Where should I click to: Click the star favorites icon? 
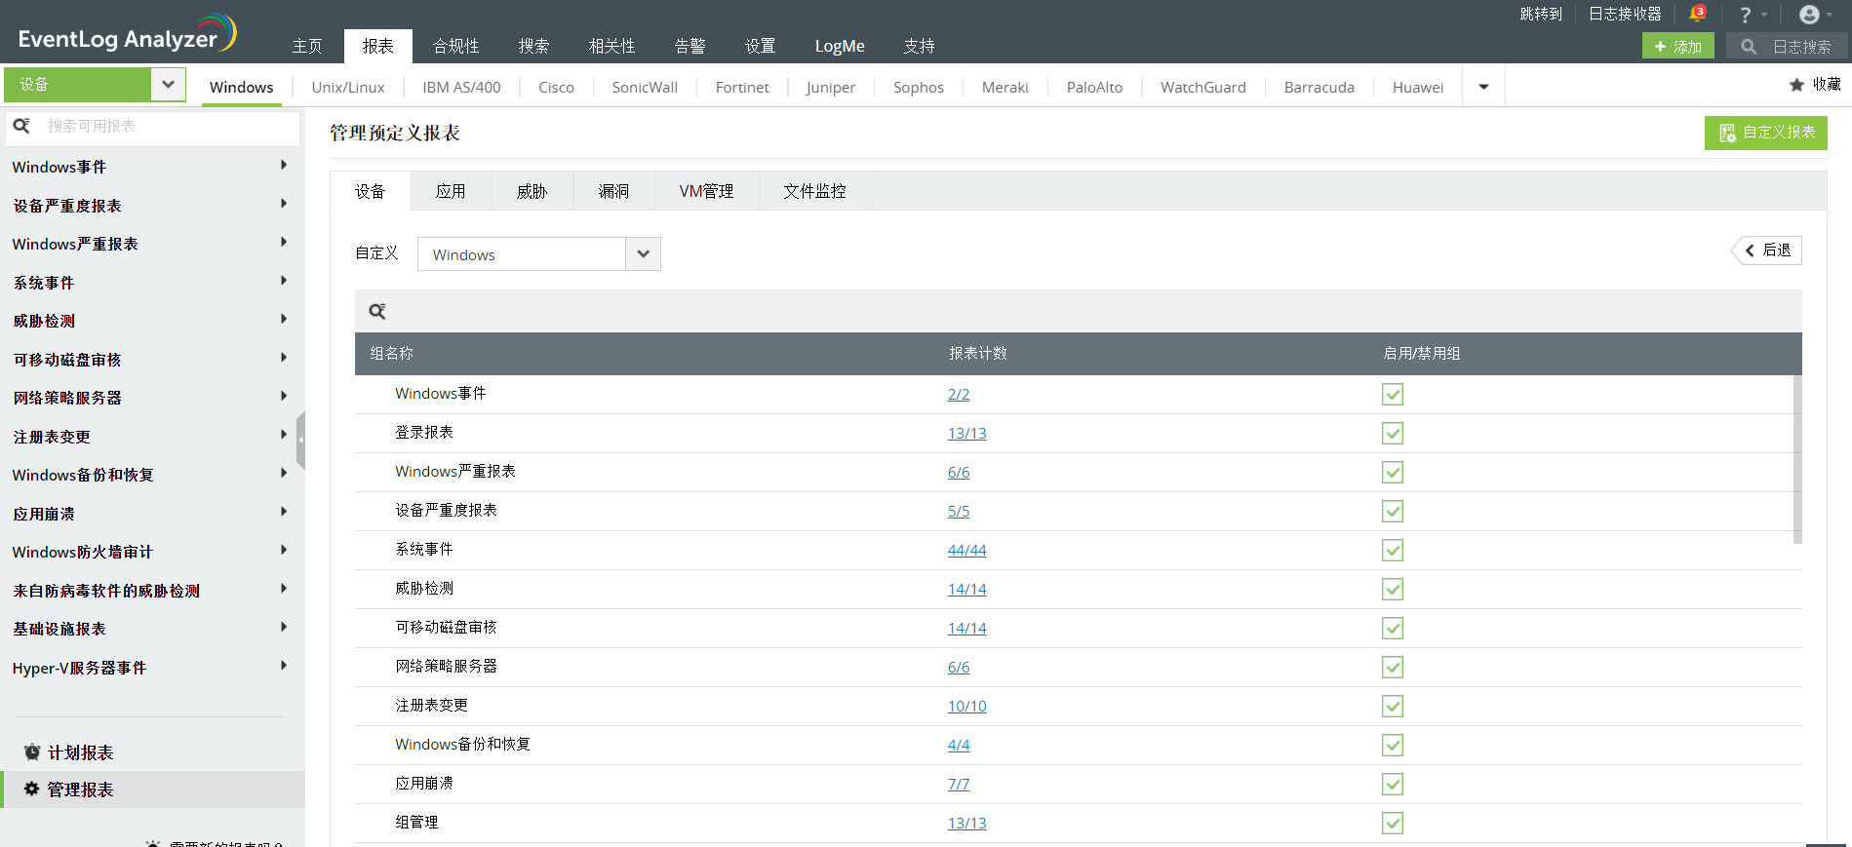tap(1796, 85)
